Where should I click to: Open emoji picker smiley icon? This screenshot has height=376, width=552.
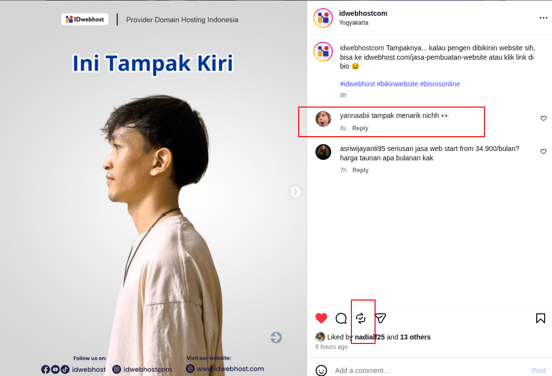coord(321,371)
